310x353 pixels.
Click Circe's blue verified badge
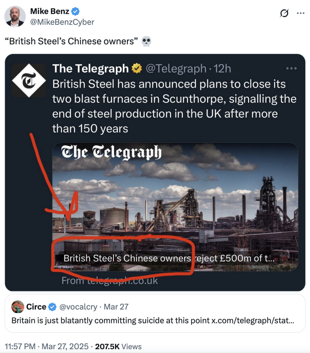52,307
